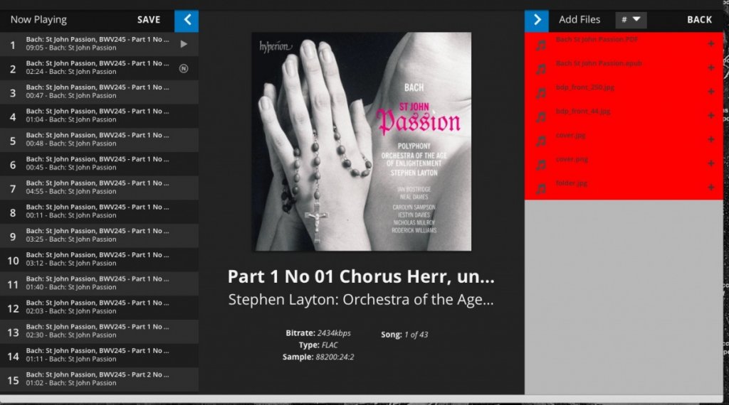This screenshot has width=729, height=405.
Task: Add cover.jpg with its plus icon
Action: click(x=711, y=140)
